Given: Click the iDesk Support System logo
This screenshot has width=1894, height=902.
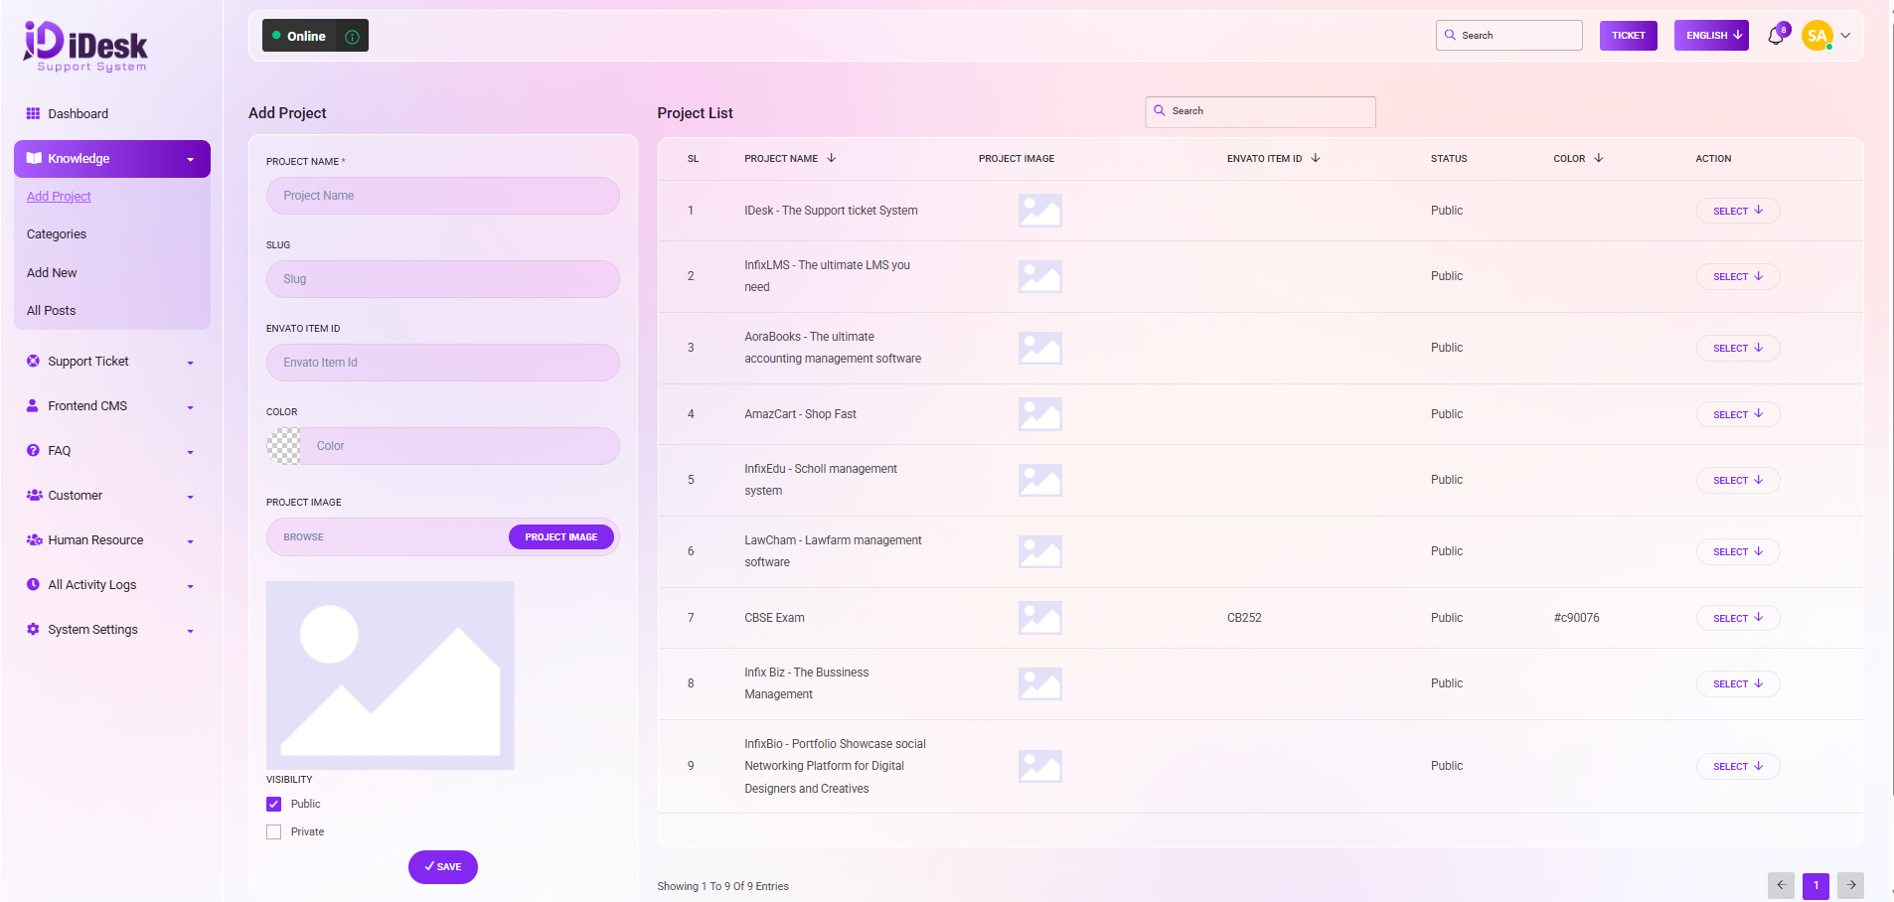Looking at the screenshot, I should pyautogui.click(x=85, y=47).
